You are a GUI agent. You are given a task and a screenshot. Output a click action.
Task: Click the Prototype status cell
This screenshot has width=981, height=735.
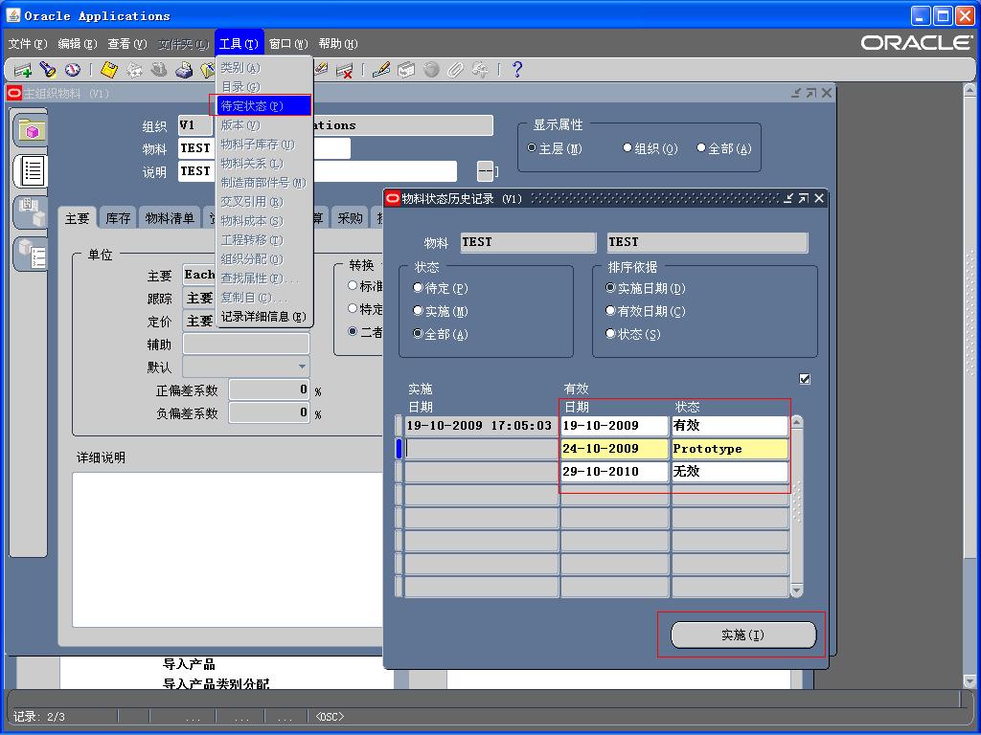729,449
